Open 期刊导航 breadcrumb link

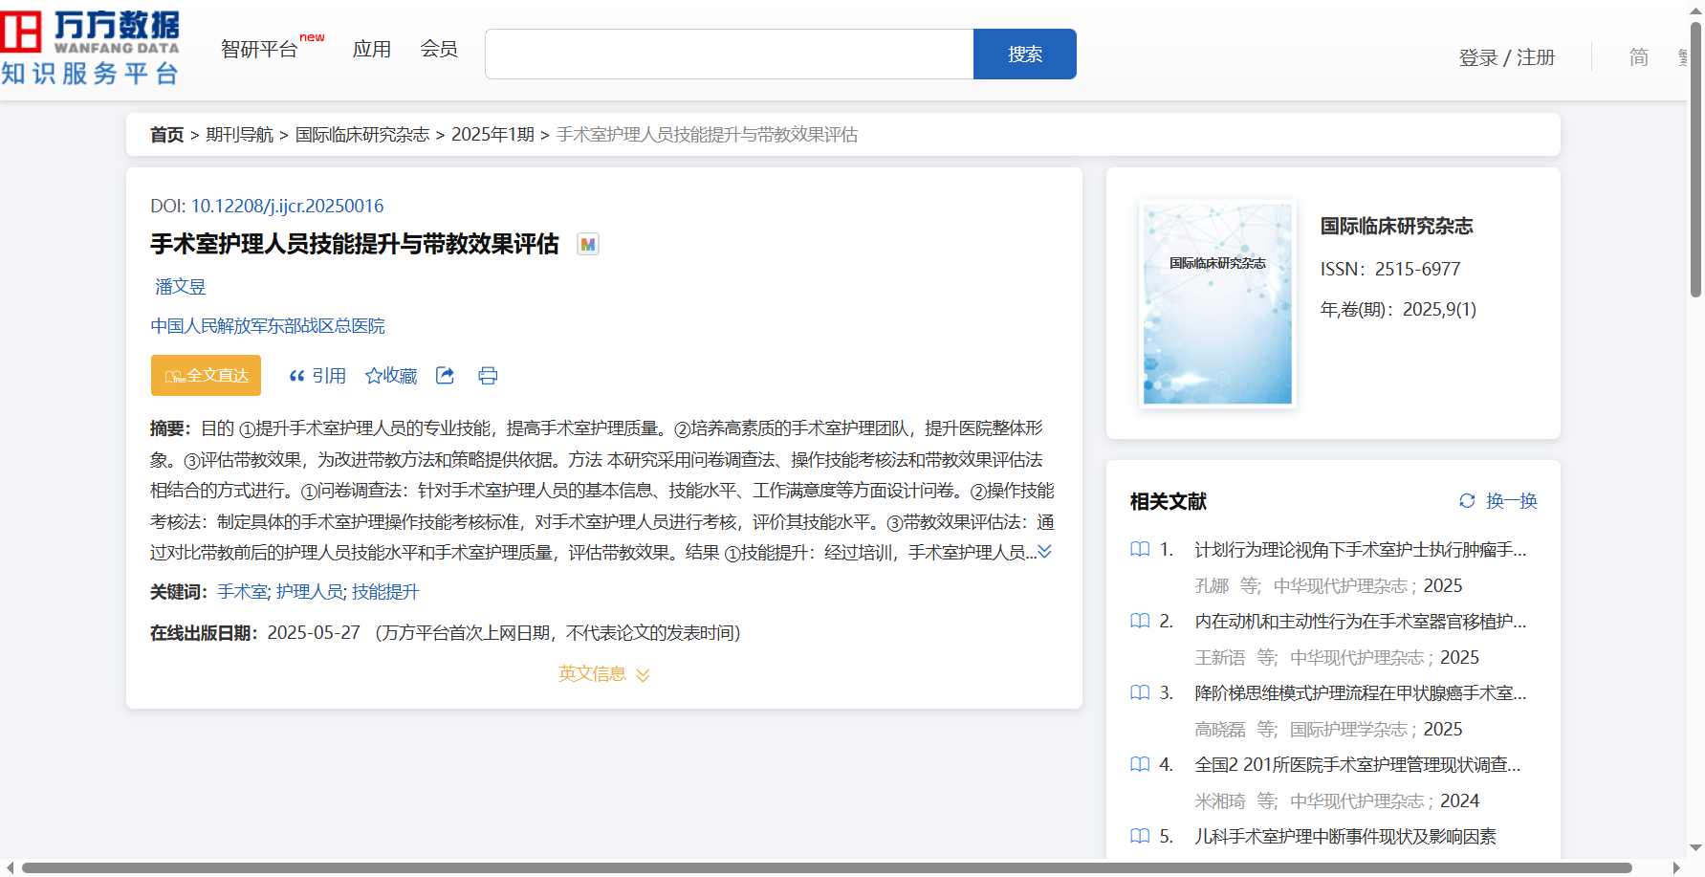(x=240, y=135)
